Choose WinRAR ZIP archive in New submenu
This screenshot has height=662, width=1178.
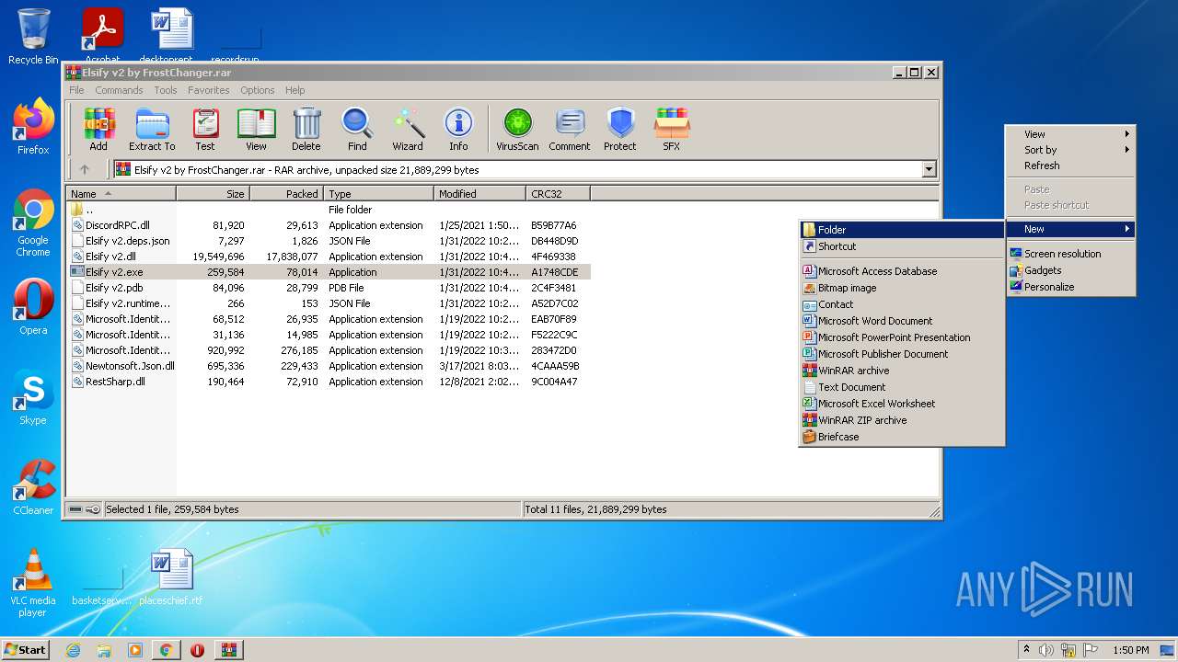tap(902, 420)
